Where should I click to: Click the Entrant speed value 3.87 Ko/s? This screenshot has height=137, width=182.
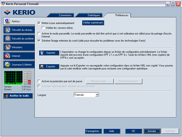coord(26,89)
